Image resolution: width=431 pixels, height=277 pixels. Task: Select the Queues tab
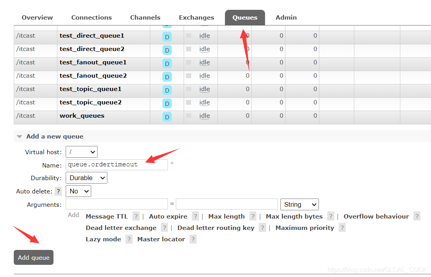click(x=245, y=18)
